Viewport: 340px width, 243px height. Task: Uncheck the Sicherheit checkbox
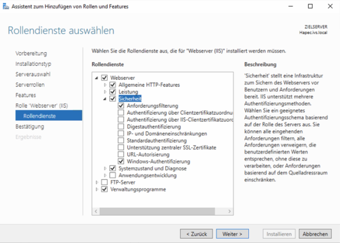point(113,99)
